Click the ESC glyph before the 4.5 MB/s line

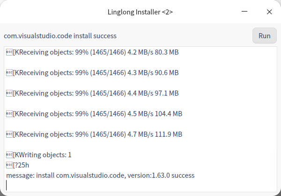tap(8, 114)
